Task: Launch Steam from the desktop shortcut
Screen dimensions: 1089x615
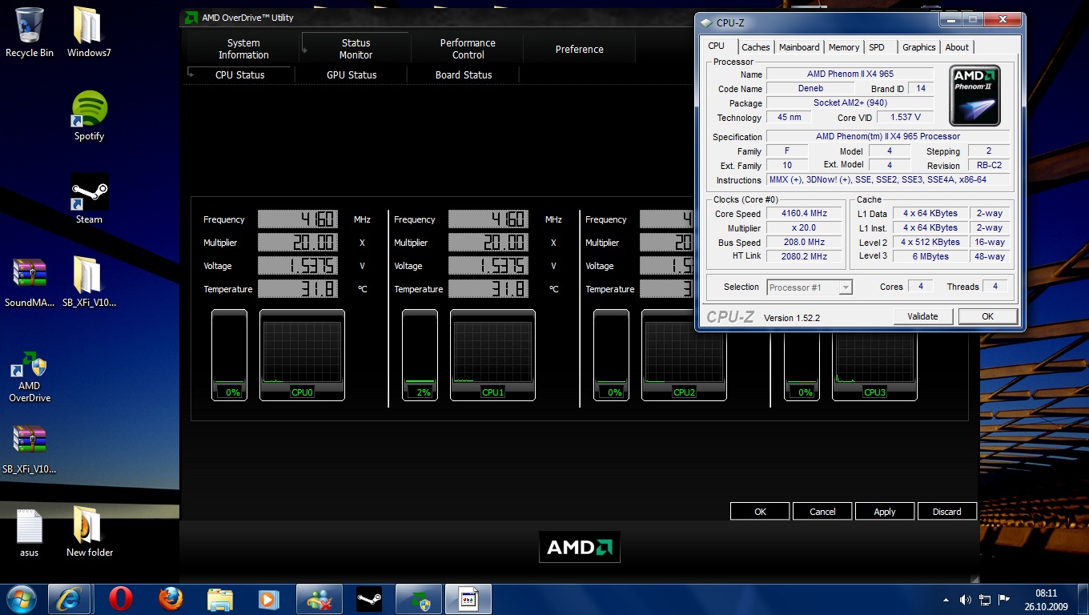Action: [89, 199]
